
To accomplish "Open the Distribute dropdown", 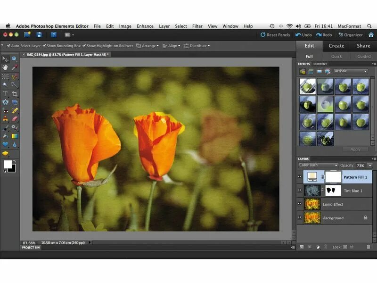I will (x=197, y=46).
